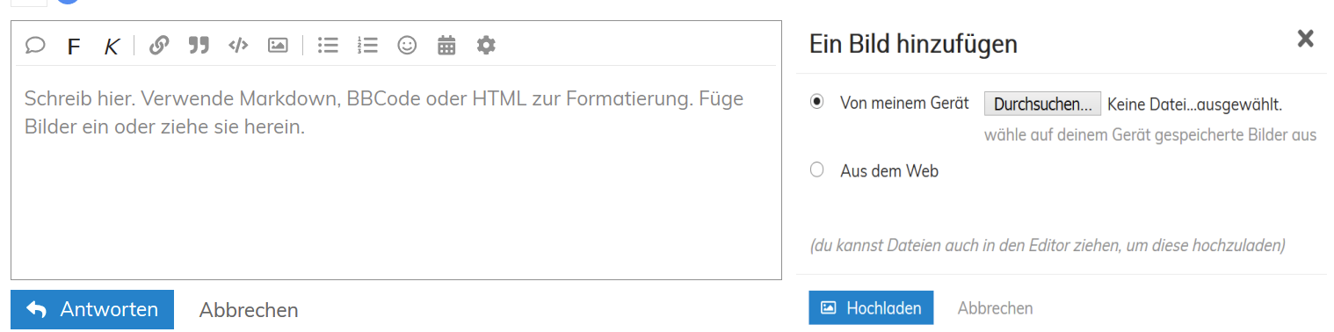Click the Antworten reply button
1334x332 pixels.
pos(92,309)
